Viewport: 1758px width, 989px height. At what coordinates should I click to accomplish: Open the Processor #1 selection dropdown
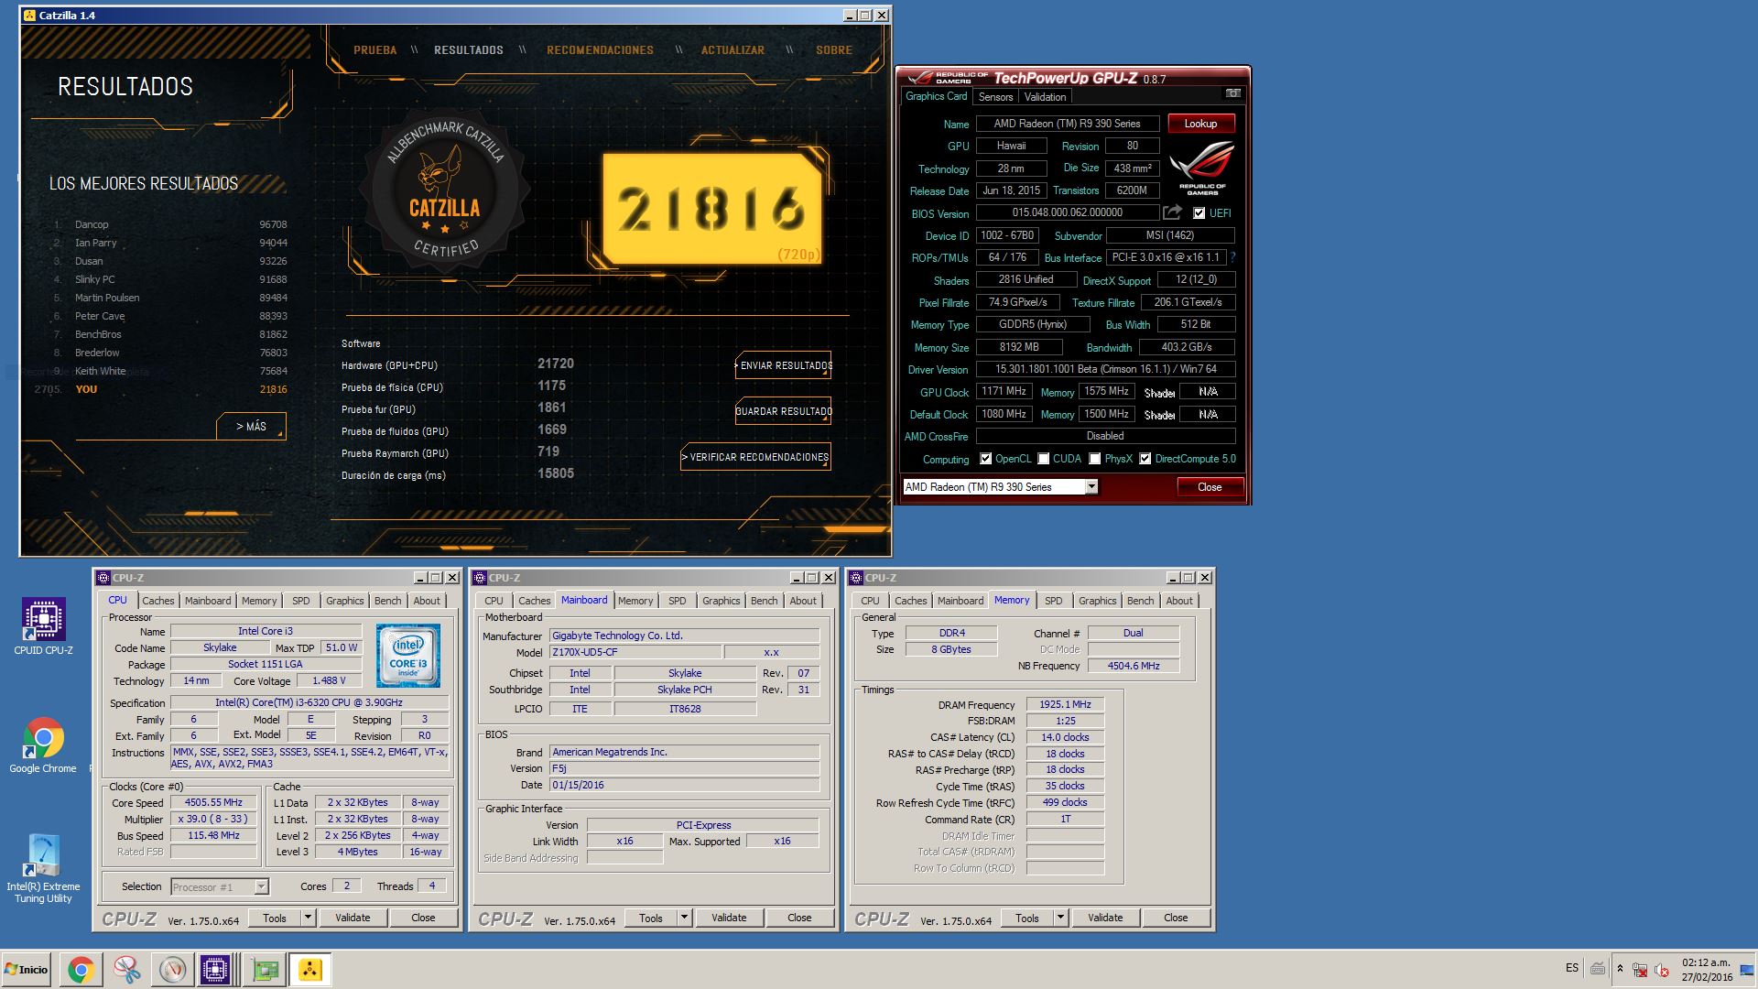pyautogui.click(x=261, y=886)
